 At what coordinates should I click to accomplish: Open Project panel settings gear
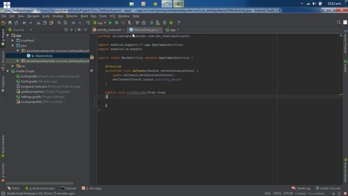[x=79, y=29]
